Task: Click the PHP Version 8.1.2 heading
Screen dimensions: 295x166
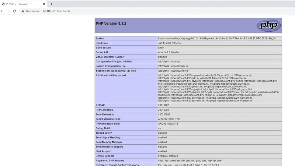Action: tap(111, 23)
